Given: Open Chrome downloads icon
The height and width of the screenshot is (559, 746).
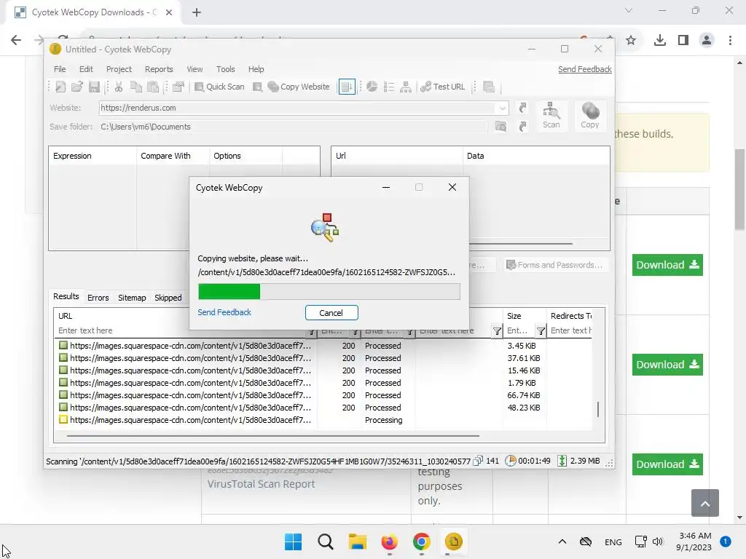Looking at the screenshot, I should tap(660, 41).
